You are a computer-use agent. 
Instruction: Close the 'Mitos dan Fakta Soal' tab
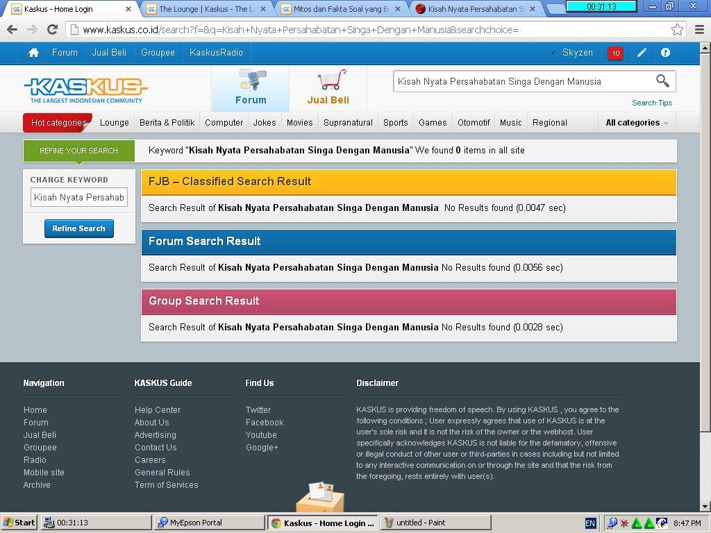coord(398,9)
